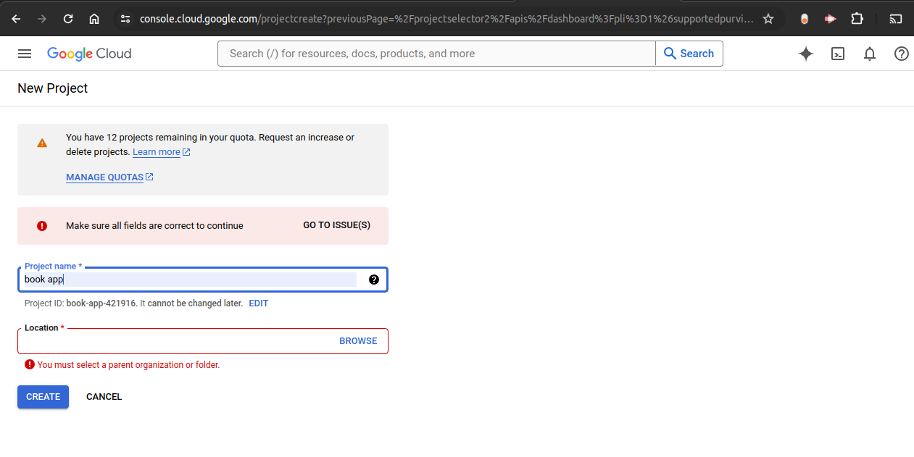The width and height of the screenshot is (914, 457).
Task: View notifications via the bell icon
Action: click(x=869, y=53)
